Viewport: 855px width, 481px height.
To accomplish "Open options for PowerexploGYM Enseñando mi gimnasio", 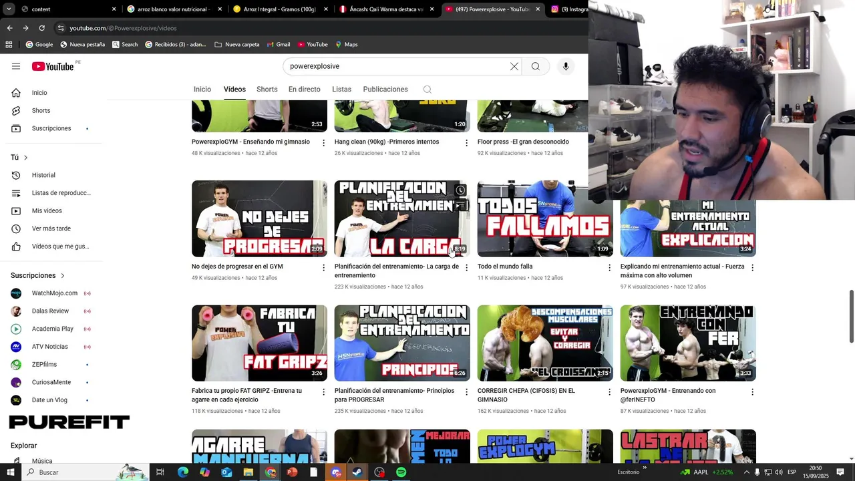I will point(324,143).
